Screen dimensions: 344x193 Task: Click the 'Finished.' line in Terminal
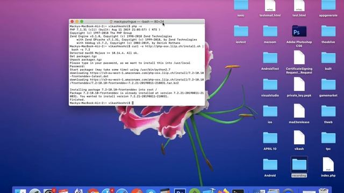(77, 100)
